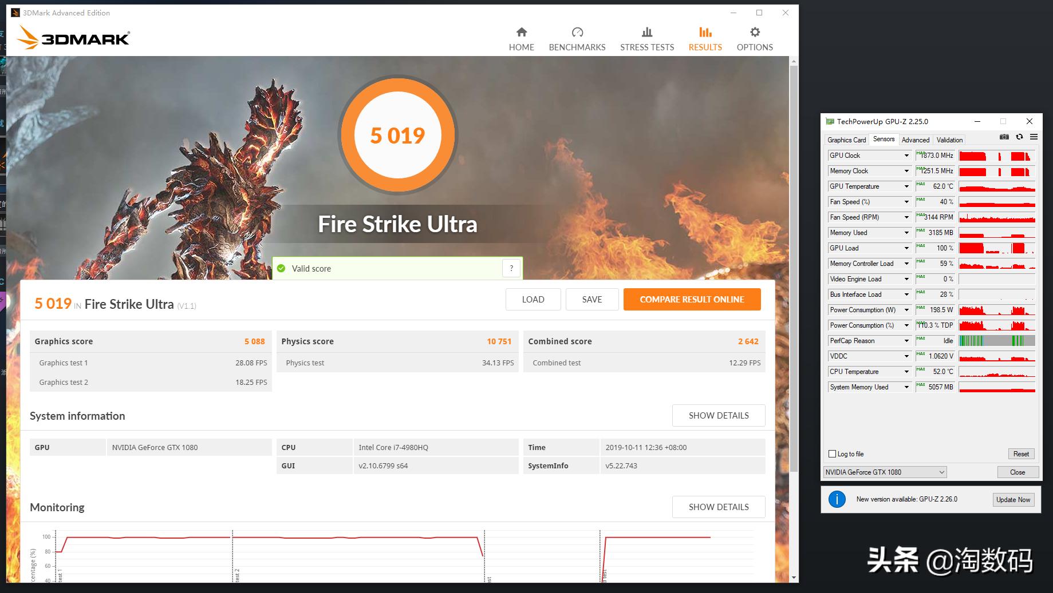Click COMPARE RESULT ONLINE

692,299
